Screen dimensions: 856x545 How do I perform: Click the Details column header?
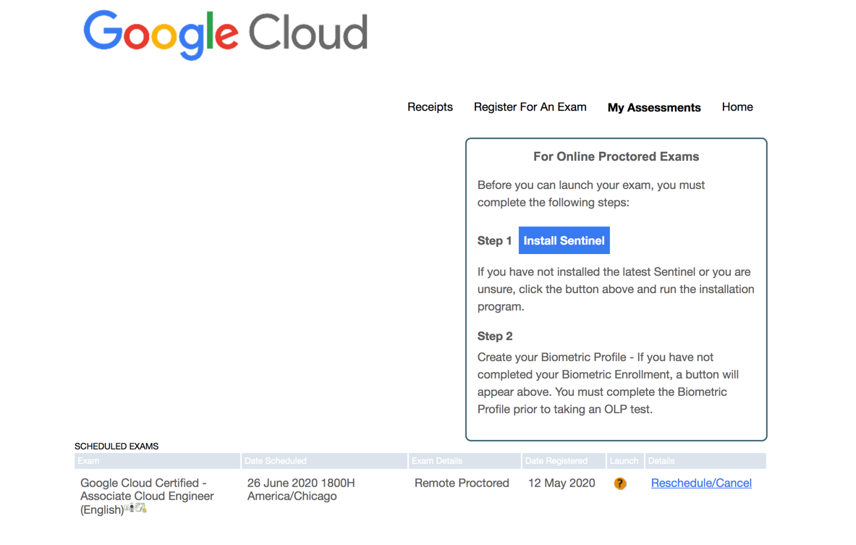click(x=705, y=461)
